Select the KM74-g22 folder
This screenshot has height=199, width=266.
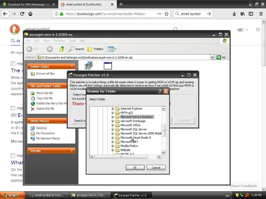[127, 113]
